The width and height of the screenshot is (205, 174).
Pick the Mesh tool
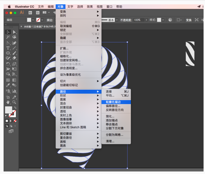8,80
